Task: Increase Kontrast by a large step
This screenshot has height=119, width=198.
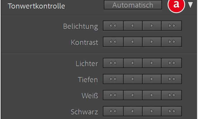Action: pos(172,42)
